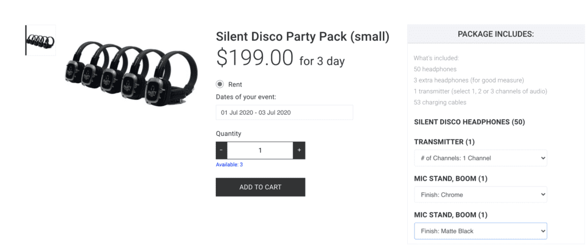Open the # of Channels dropdown
Image resolution: width=588 pixels, height=250 pixels.
coord(480,158)
